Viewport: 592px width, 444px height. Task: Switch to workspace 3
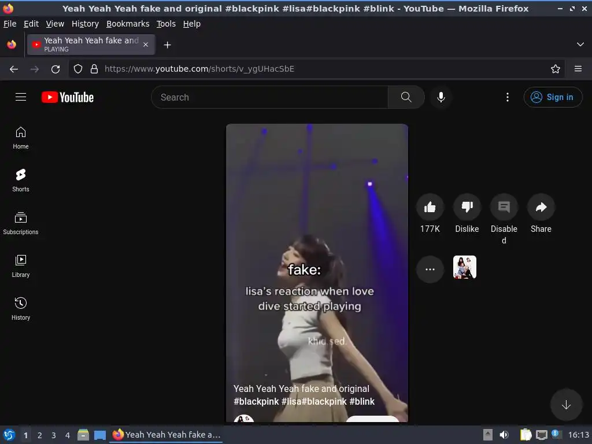click(54, 435)
